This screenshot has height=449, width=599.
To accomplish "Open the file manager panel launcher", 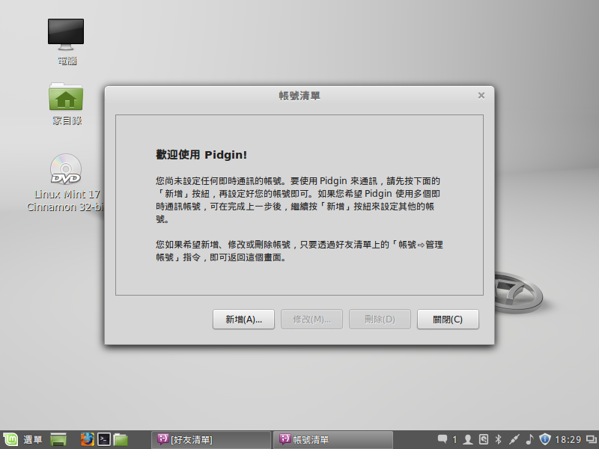I will [121, 439].
